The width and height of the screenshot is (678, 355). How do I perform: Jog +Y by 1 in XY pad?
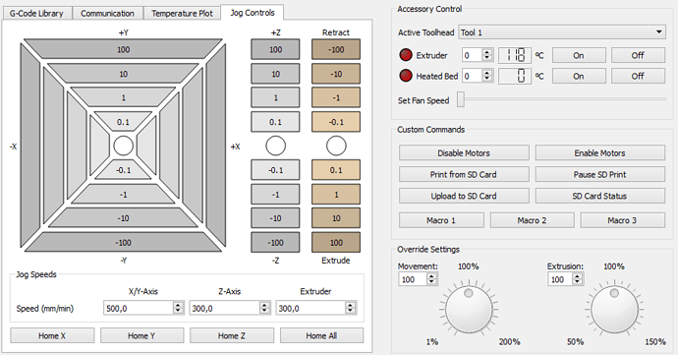[x=123, y=97]
